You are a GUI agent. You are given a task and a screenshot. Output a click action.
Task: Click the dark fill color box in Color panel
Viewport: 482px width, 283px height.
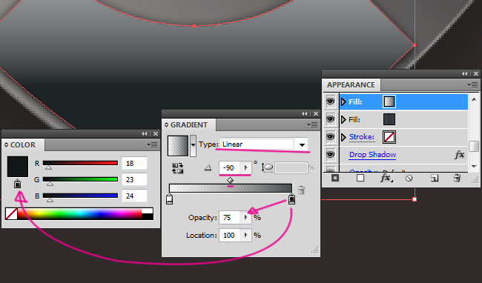point(18,167)
